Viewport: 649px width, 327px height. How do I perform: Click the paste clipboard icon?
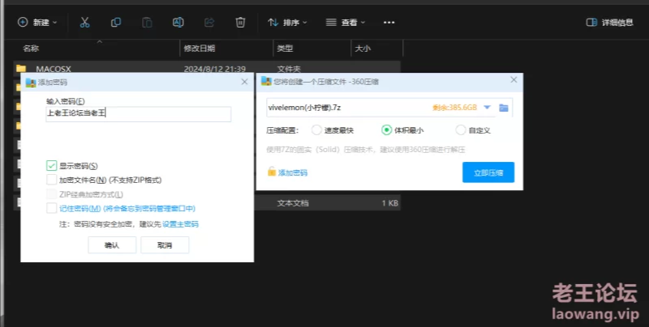147,23
